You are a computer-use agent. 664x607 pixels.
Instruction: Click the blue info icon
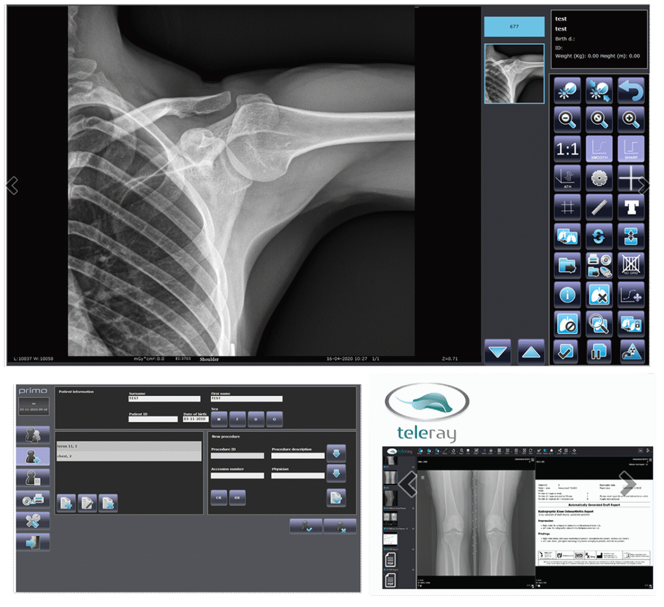tap(567, 294)
